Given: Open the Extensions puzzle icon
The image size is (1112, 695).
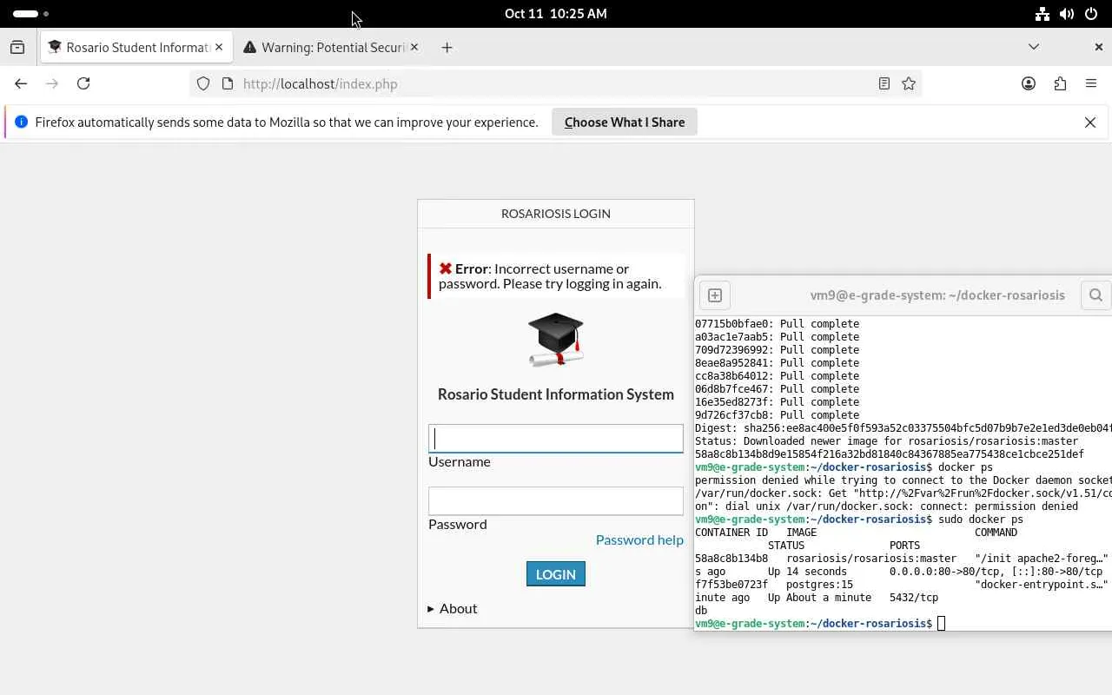Looking at the screenshot, I should point(1060,83).
